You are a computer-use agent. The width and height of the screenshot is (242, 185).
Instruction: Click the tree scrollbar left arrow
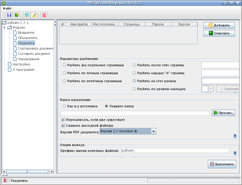pos(4,172)
